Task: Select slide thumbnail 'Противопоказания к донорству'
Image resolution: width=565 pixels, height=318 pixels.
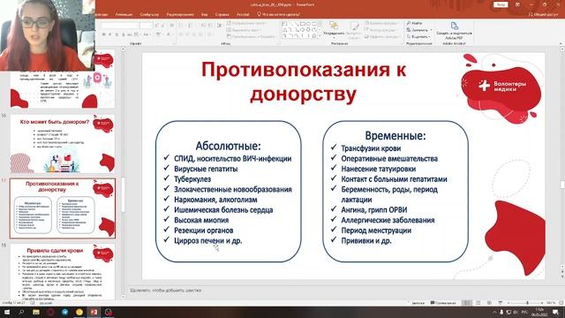Action: click(63, 208)
